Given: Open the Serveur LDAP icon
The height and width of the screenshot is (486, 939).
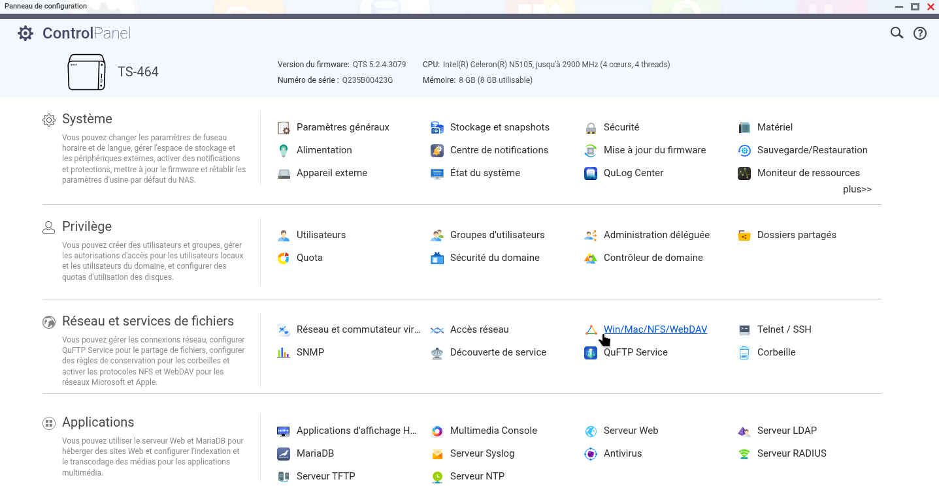Looking at the screenshot, I should click(744, 431).
